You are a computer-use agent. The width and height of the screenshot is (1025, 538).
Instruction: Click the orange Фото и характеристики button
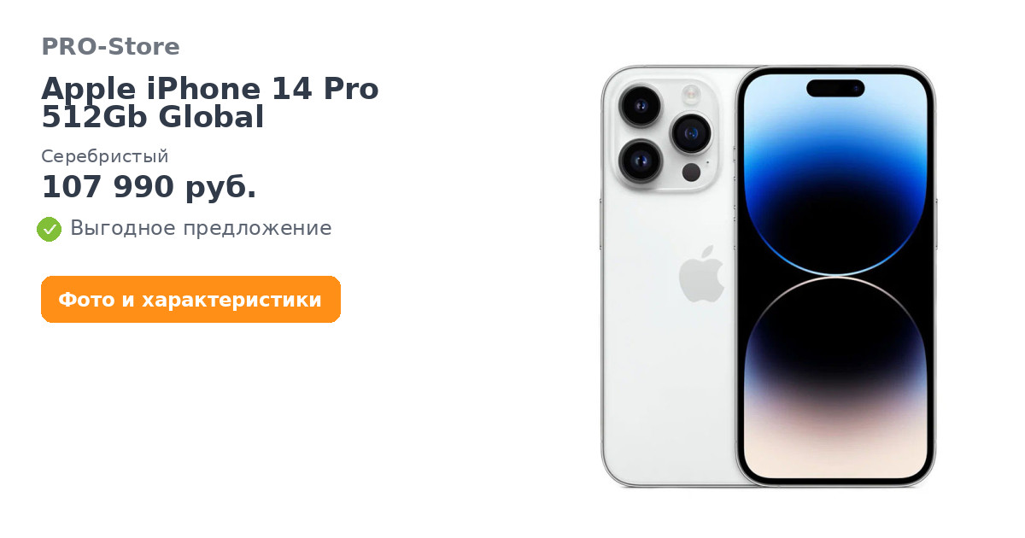(190, 300)
